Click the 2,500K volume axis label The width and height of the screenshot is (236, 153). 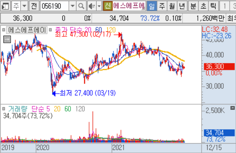(215, 111)
